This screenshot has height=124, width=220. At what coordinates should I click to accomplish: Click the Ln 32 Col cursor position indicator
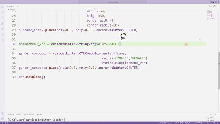[162, 123]
